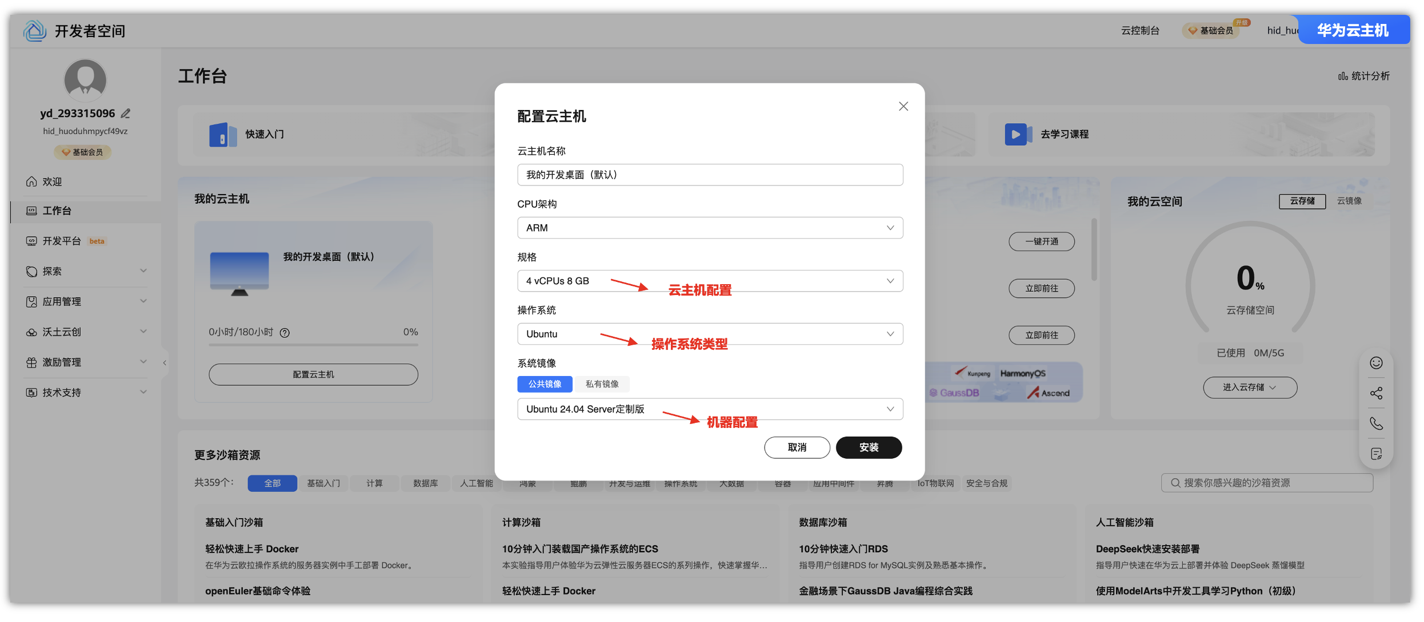The width and height of the screenshot is (1424, 622).
Task: Click the 配置云主机 button on desktop card
Action: click(x=314, y=374)
